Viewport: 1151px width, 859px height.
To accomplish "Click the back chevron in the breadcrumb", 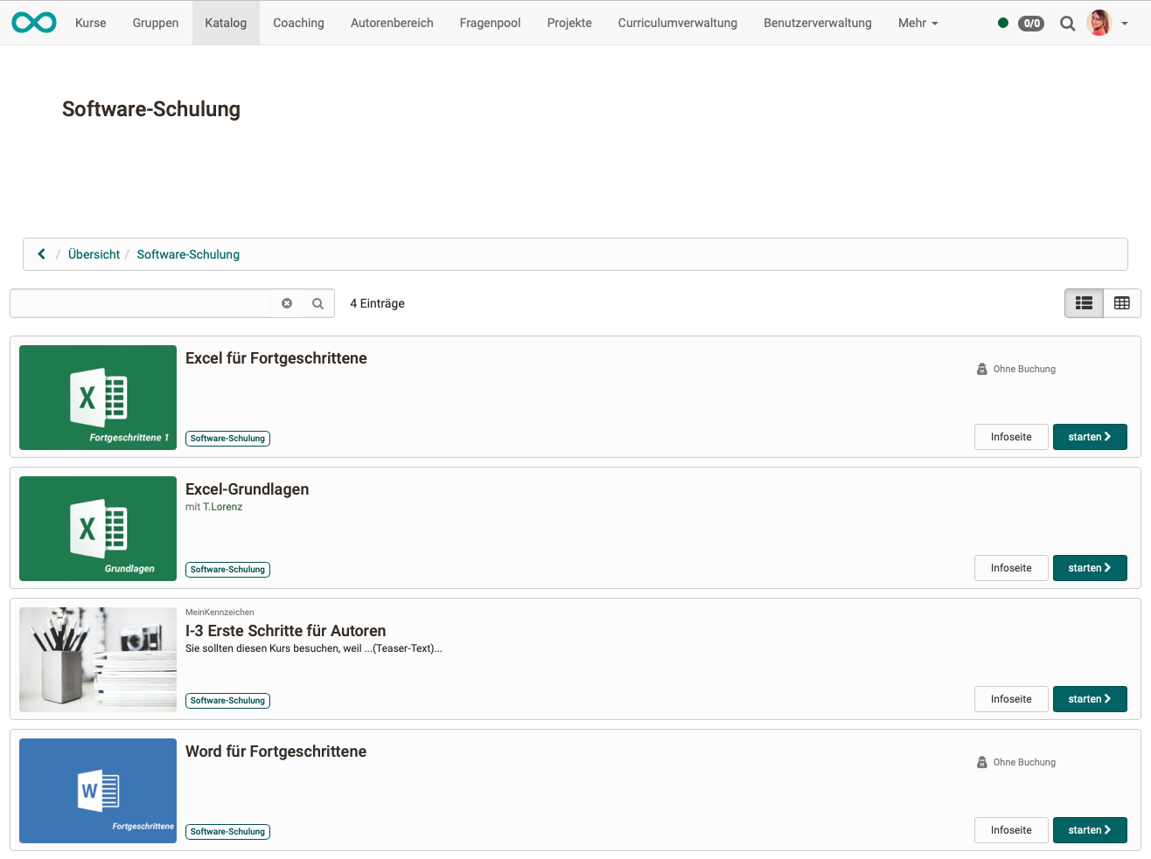I will coord(41,253).
